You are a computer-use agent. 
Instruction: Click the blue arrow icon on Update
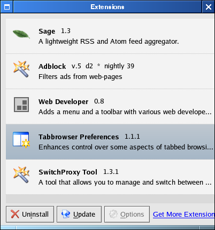tap(66, 214)
